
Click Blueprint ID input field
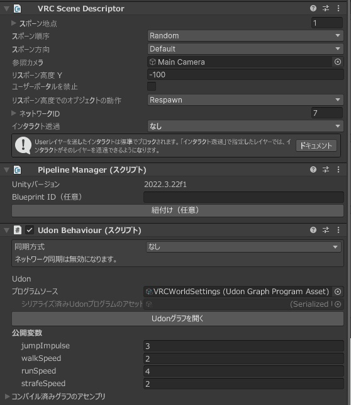pos(243,197)
